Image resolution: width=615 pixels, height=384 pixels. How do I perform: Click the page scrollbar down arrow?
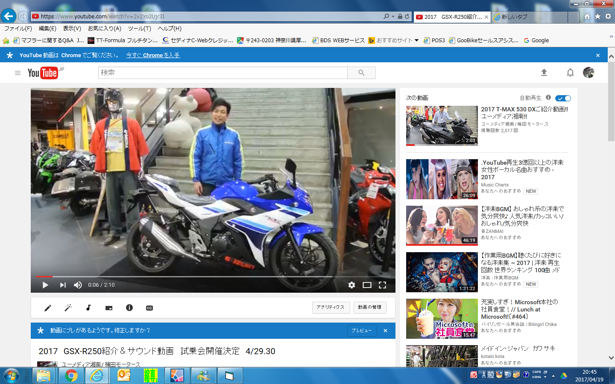(x=611, y=358)
